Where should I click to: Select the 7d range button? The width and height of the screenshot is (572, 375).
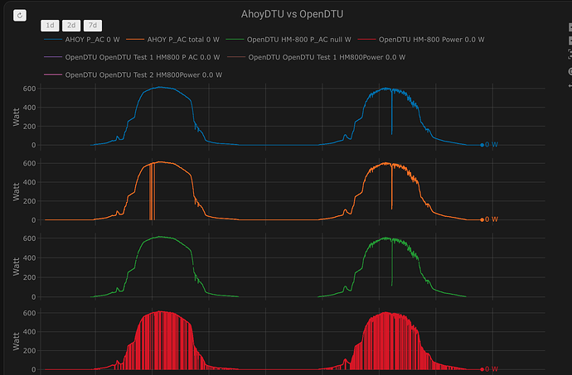pyautogui.click(x=93, y=25)
